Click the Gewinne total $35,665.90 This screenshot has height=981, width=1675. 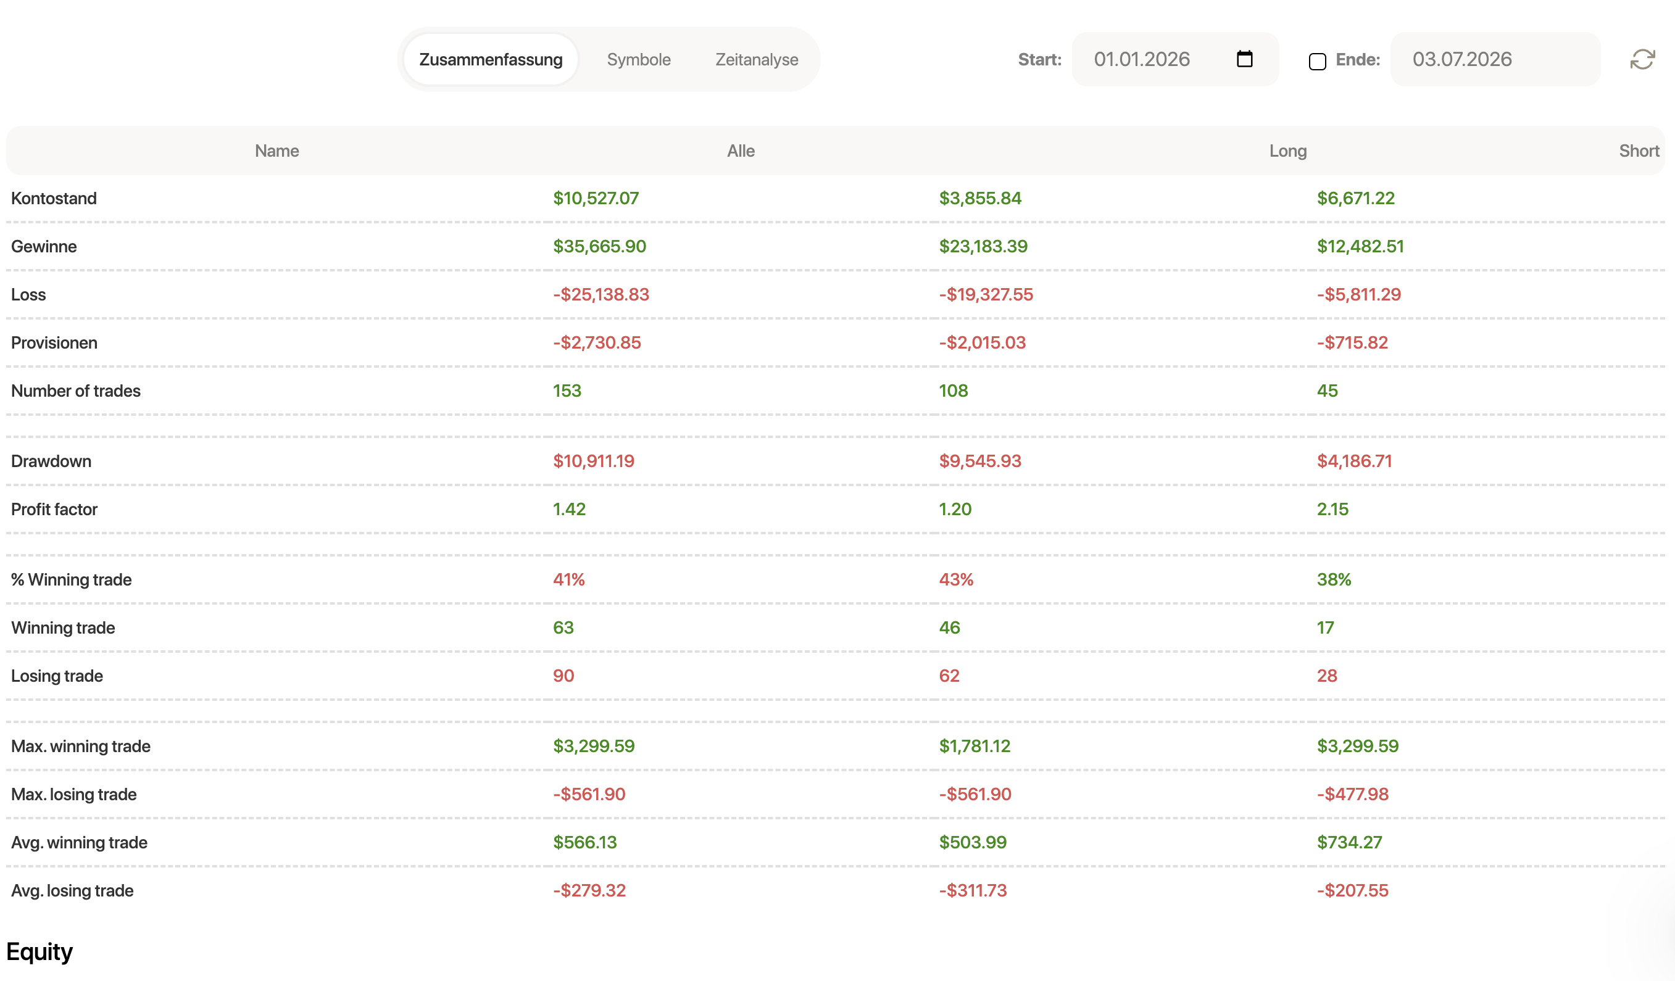[599, 247]
